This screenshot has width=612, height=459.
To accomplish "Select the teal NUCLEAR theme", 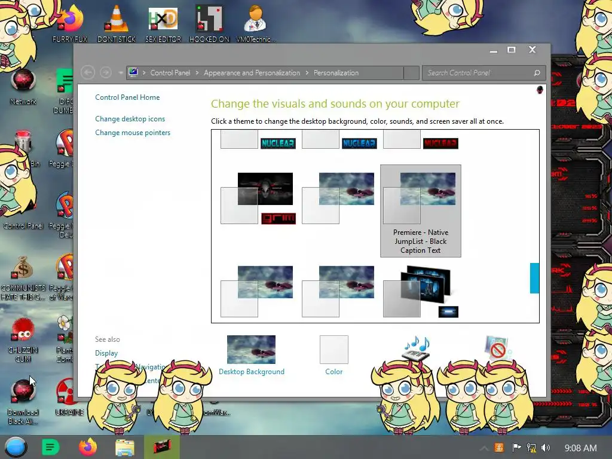I will 258,140.
